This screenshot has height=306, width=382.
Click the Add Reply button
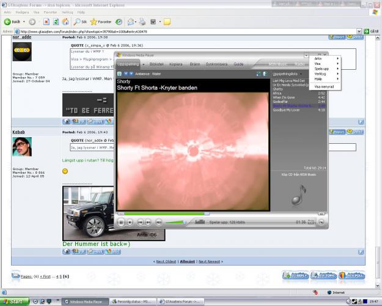[295, 276]
